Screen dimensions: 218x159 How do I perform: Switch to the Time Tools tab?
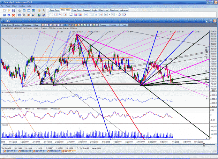77,10
